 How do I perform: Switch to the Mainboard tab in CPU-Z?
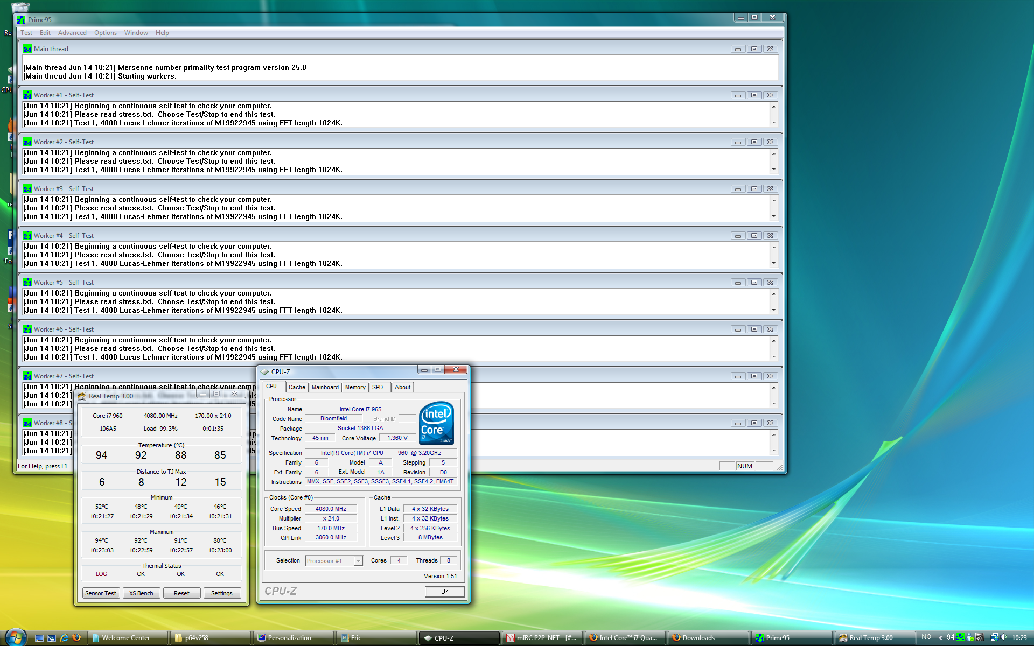(x=325, y=387)
